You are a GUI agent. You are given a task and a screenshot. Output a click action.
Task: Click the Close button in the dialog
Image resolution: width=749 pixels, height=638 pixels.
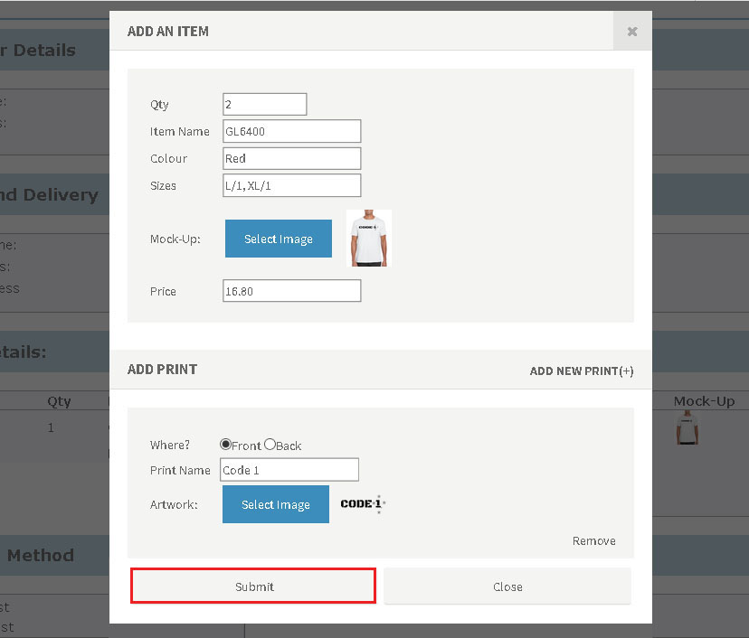click(507, 586)
